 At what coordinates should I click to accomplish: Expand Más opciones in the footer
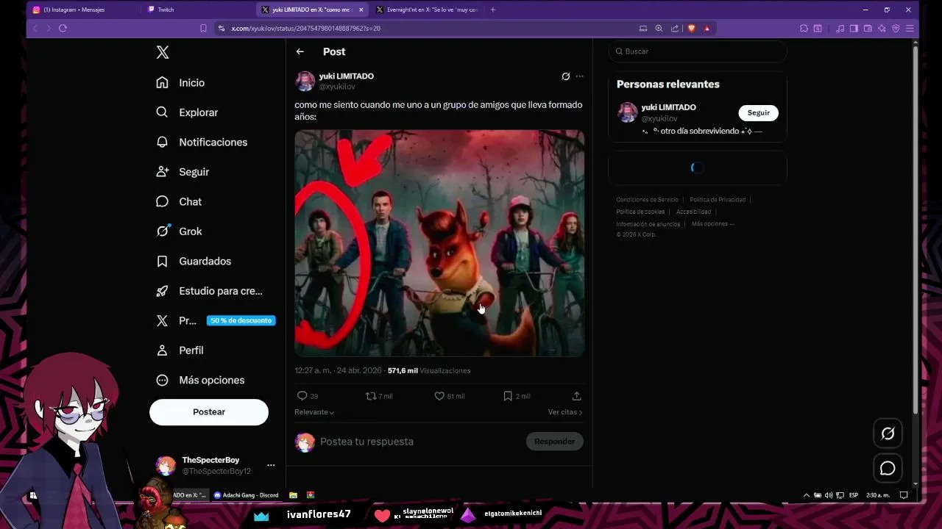pyautogui.click(x=713, y=224)
